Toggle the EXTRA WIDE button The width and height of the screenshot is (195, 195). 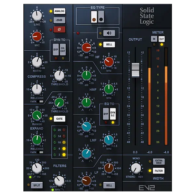tap(159, 162)
